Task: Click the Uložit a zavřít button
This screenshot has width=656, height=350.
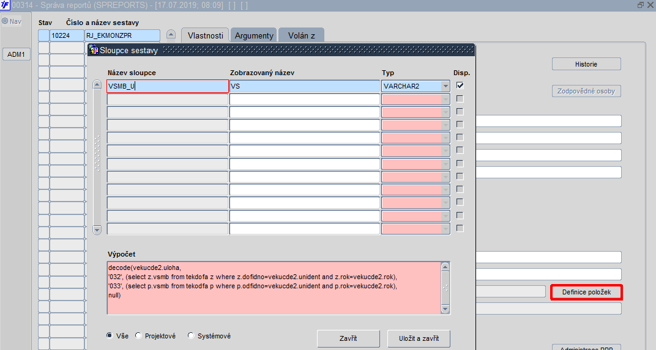Action: pyautogui.click(x=419, y=338)
